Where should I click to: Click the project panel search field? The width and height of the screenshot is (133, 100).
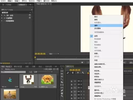pos(13,72)
